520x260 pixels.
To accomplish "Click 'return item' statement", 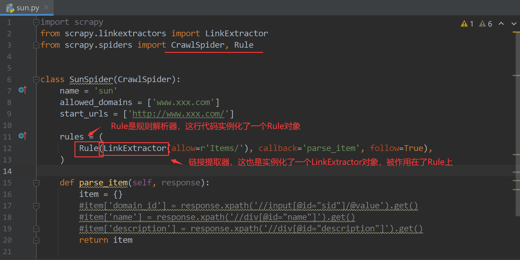I will 106,240.
